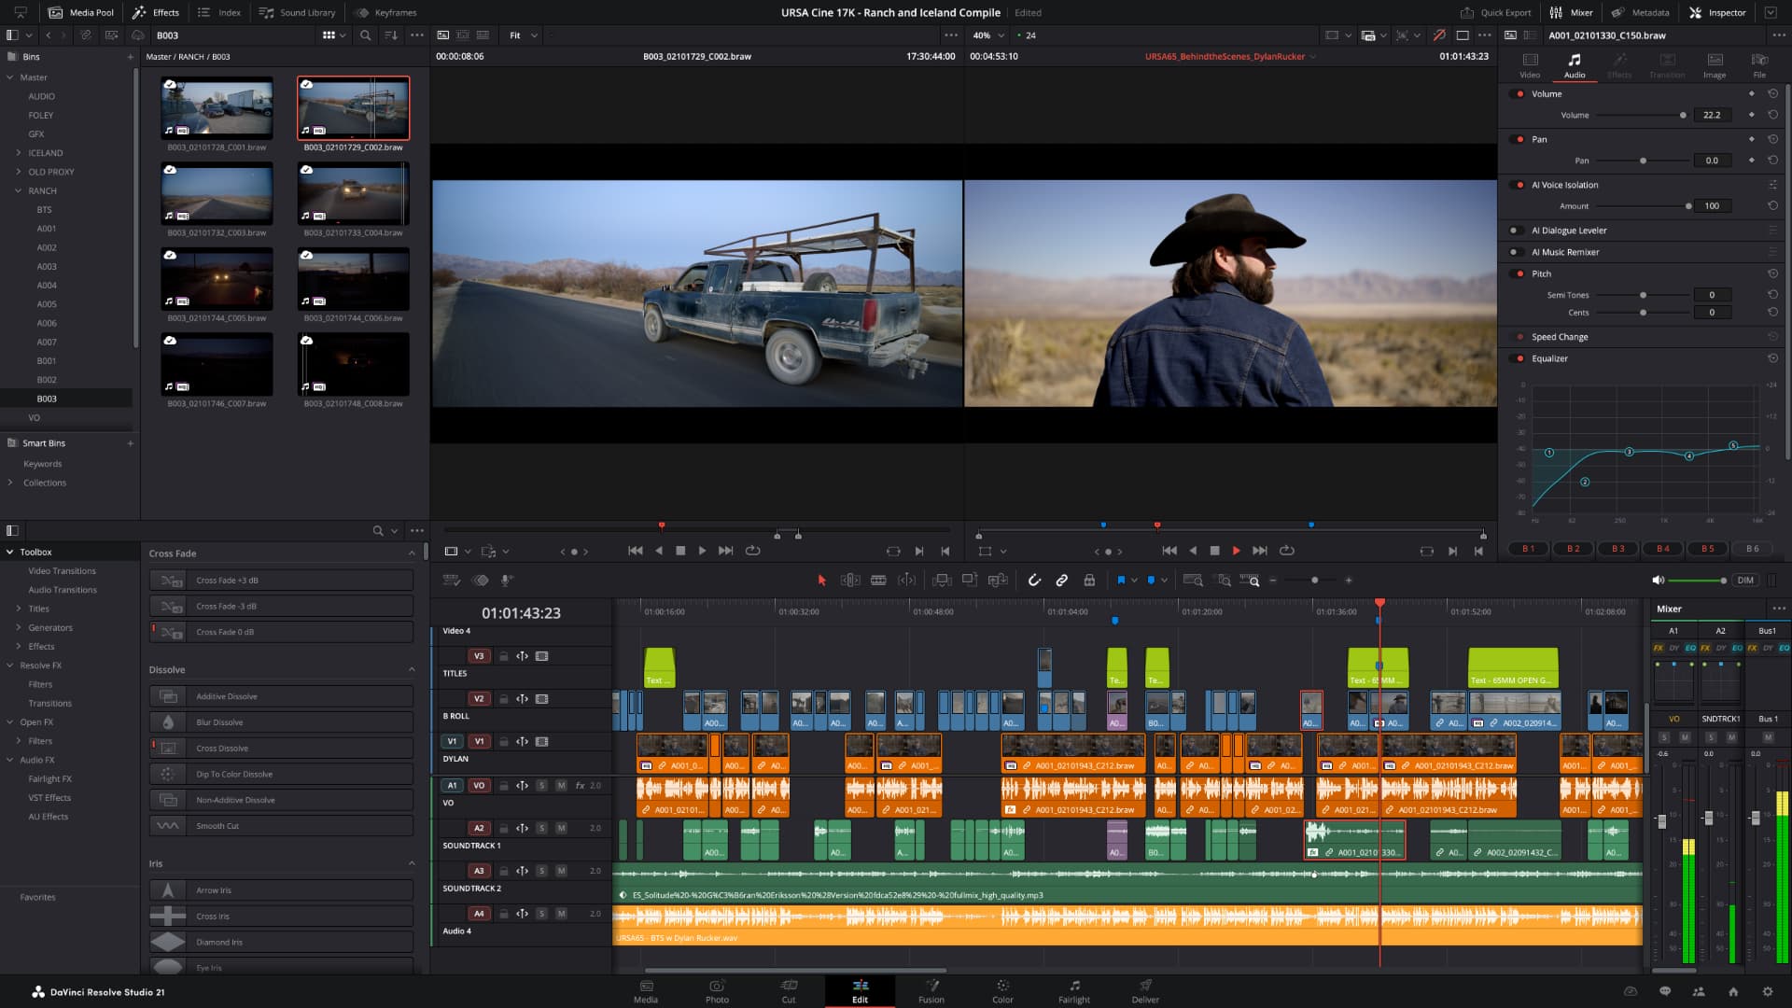This screenshot has height=1008, width=1792.
Task: Select the Video tab in the Inspector
Action: (x=1529, y=67)
